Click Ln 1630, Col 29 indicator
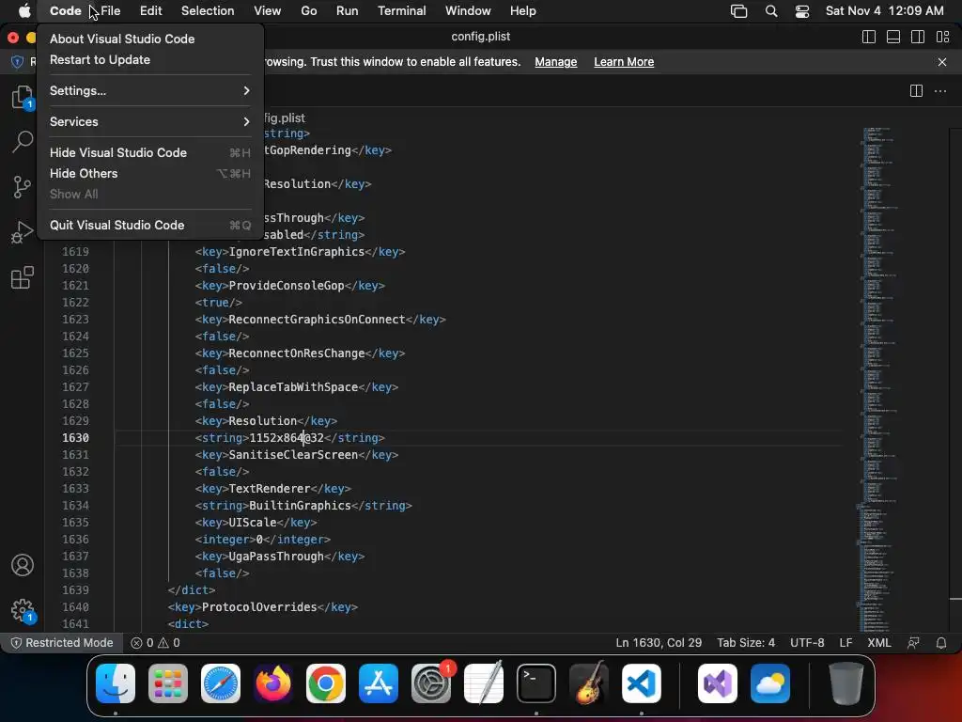Image resolution: width=962 pixels, height=722 pixels. click(x=659, y=643)
